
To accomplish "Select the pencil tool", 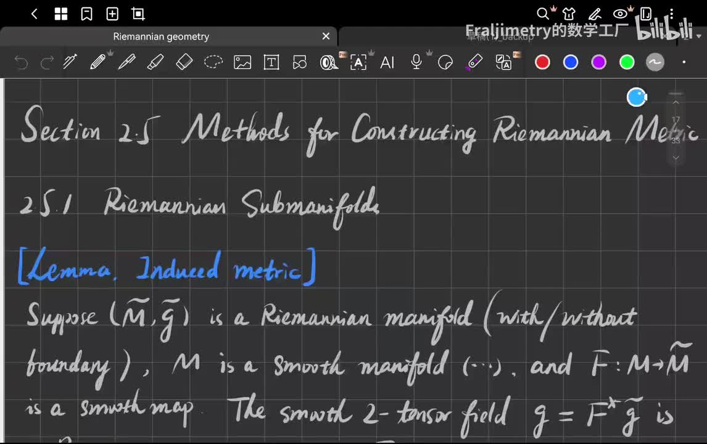I will pyautogui.click(x=98, y=62).
